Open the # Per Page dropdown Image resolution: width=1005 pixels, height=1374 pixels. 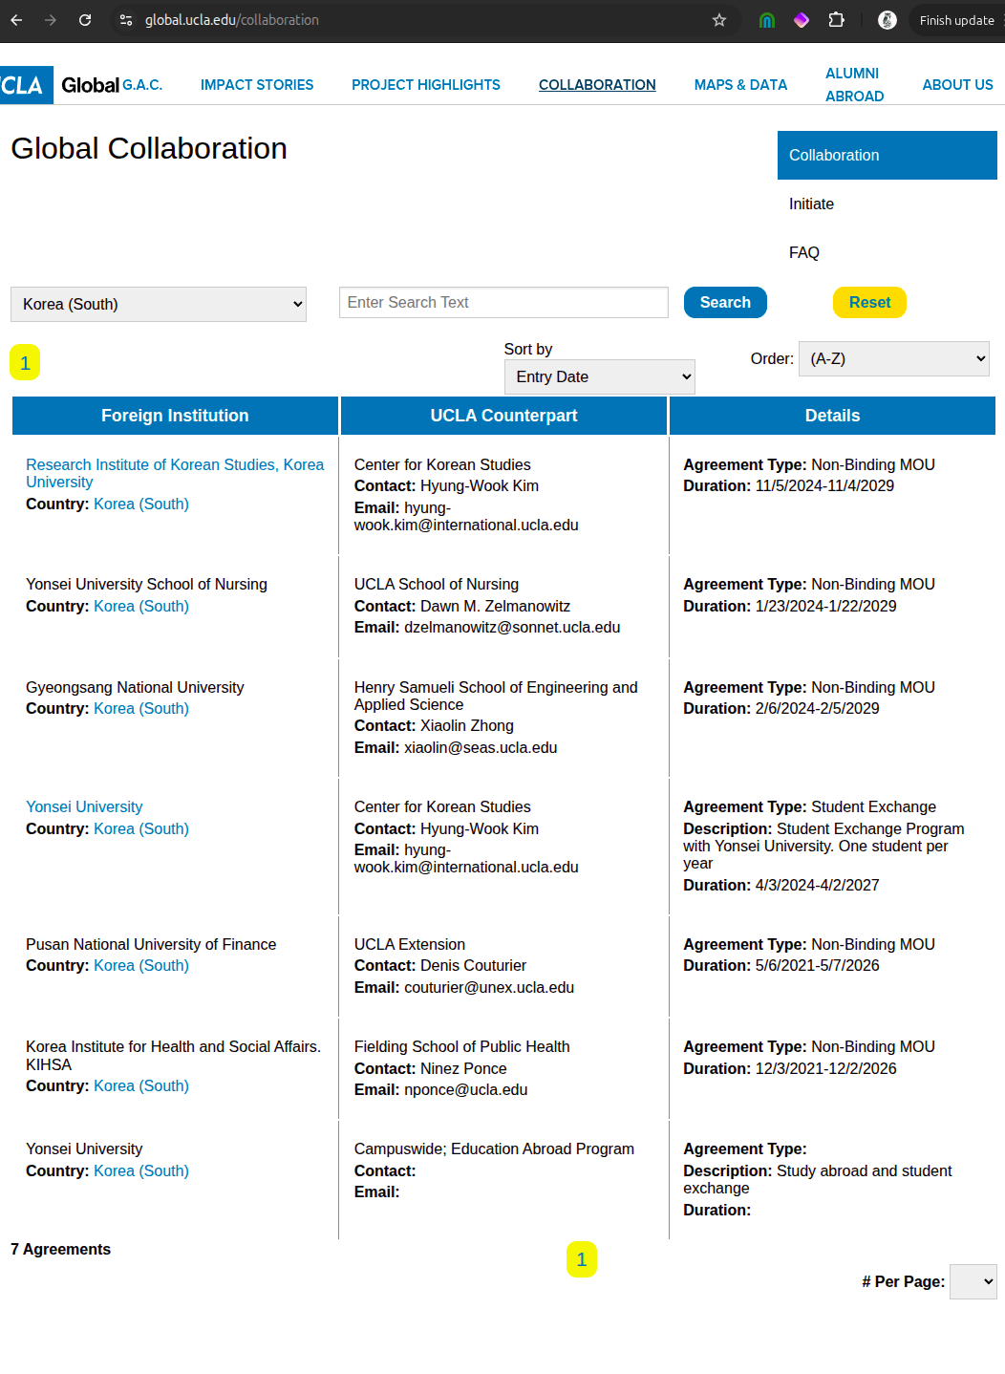tap(973, 1281)
